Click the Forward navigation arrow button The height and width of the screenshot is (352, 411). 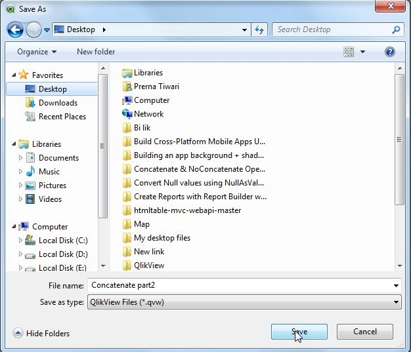[x=34, y=30]
